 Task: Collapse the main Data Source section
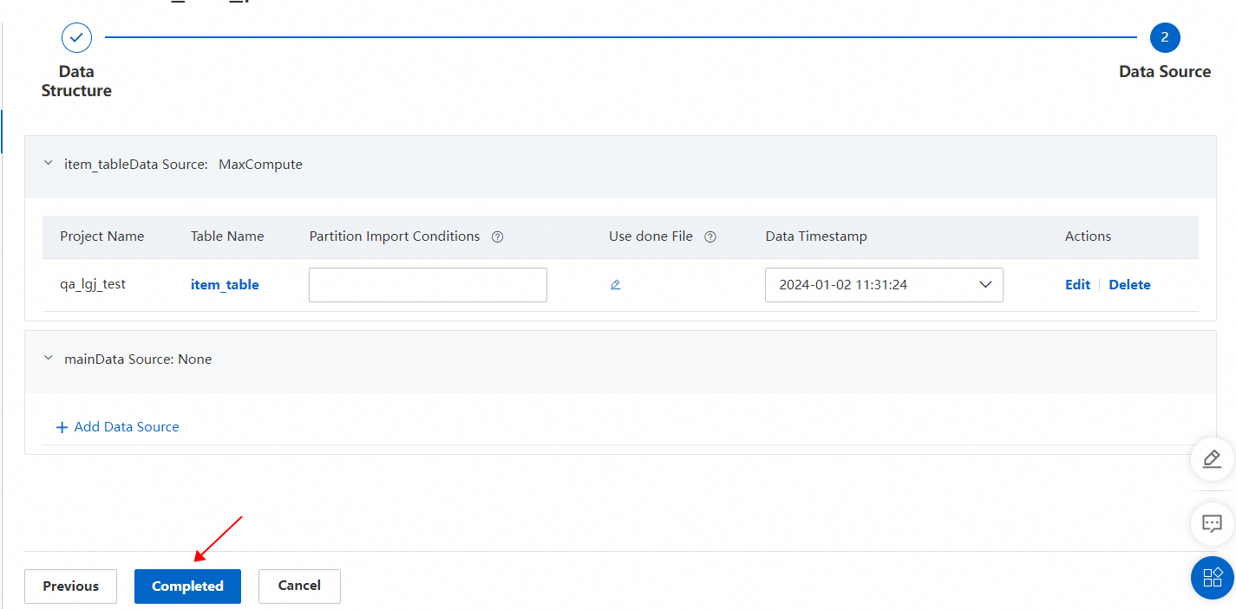49,359
